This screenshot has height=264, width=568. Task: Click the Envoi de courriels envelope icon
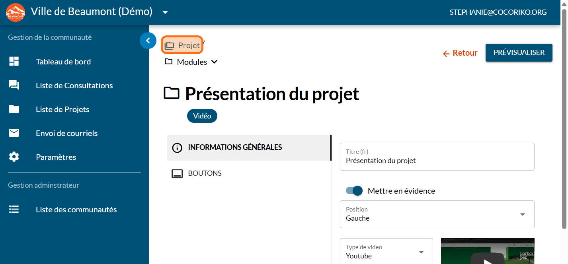(14, 133)
